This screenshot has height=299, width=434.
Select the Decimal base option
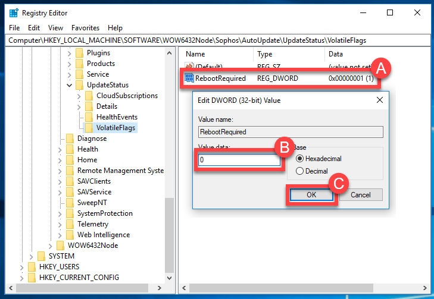[x=299, y=171]
